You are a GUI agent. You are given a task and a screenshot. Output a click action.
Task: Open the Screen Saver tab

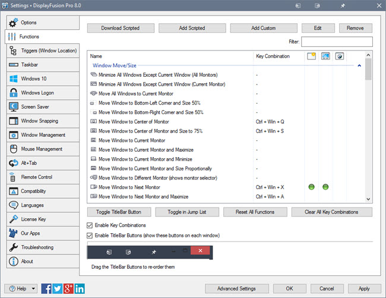tap(43, 107)
